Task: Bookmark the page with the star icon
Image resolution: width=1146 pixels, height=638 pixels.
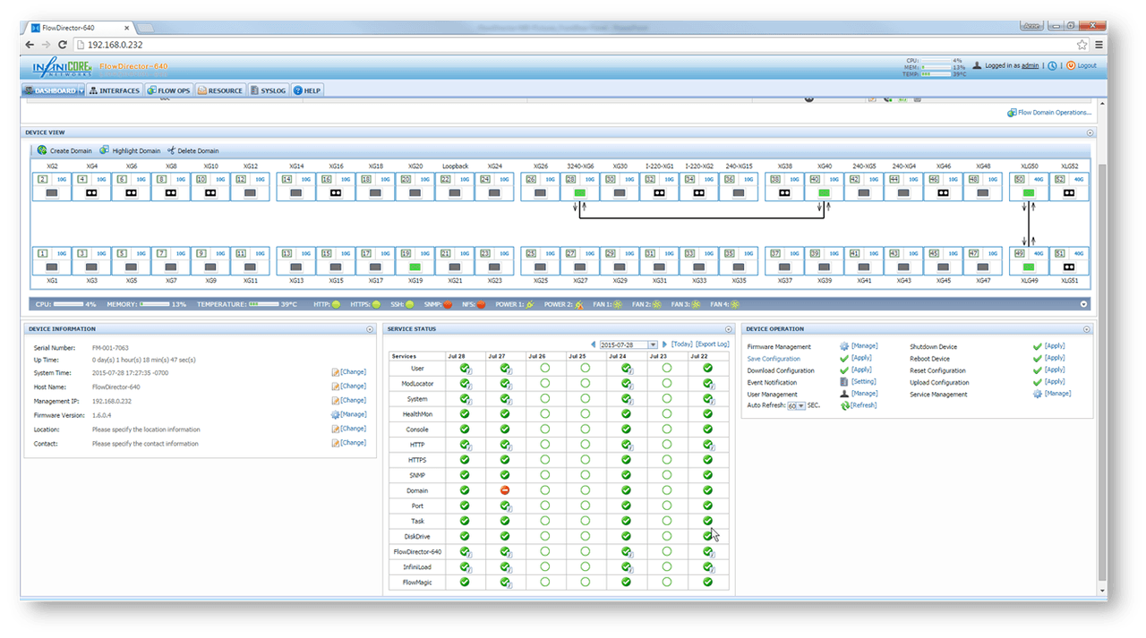Action: [x=1082, y=45]
